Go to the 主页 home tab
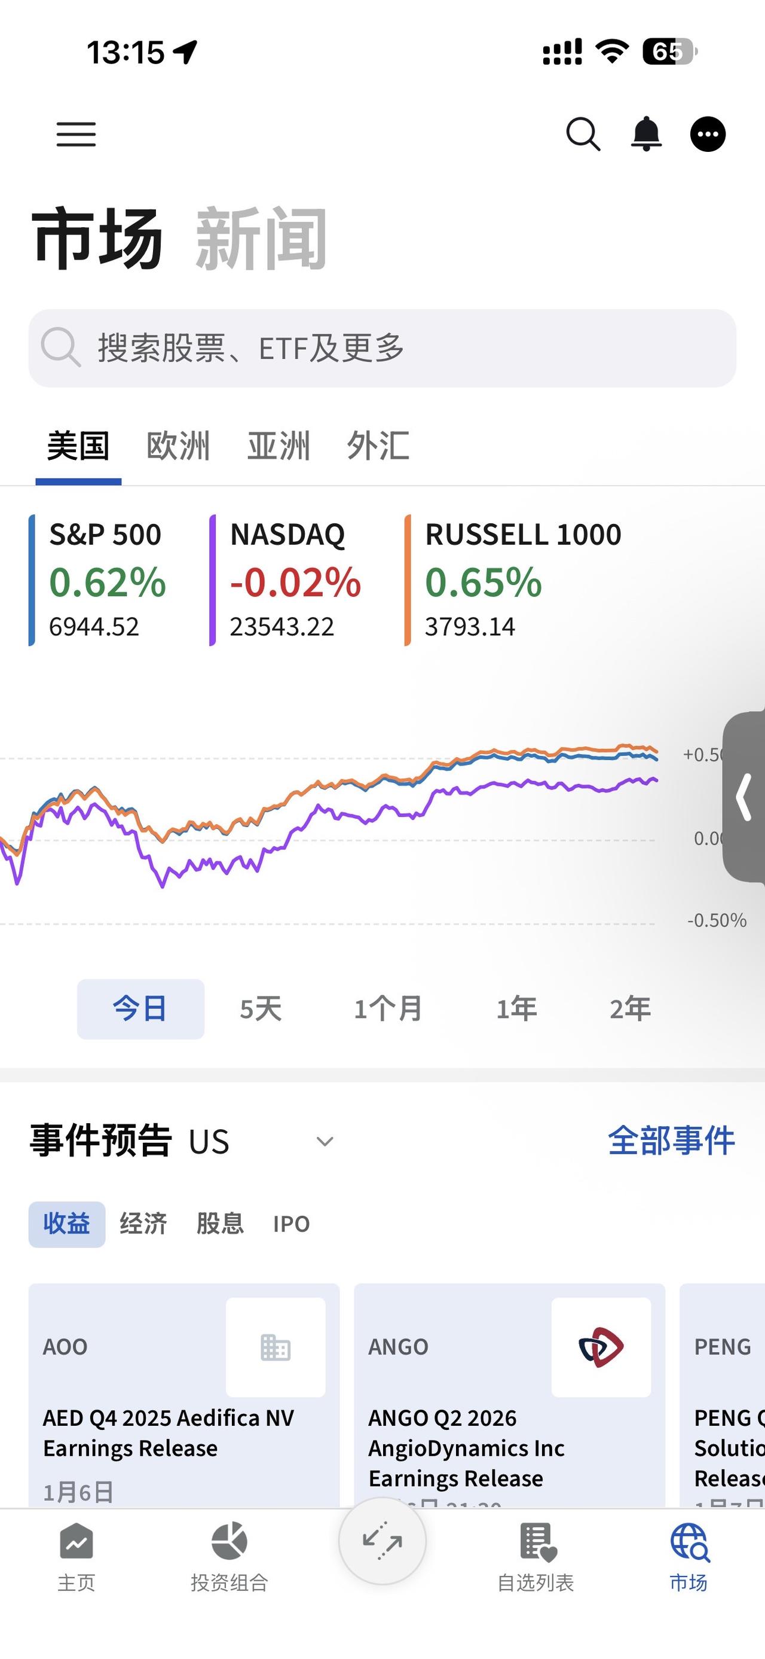The width and height of the screenshot is (765, 1659). [x=76, y=1557]
